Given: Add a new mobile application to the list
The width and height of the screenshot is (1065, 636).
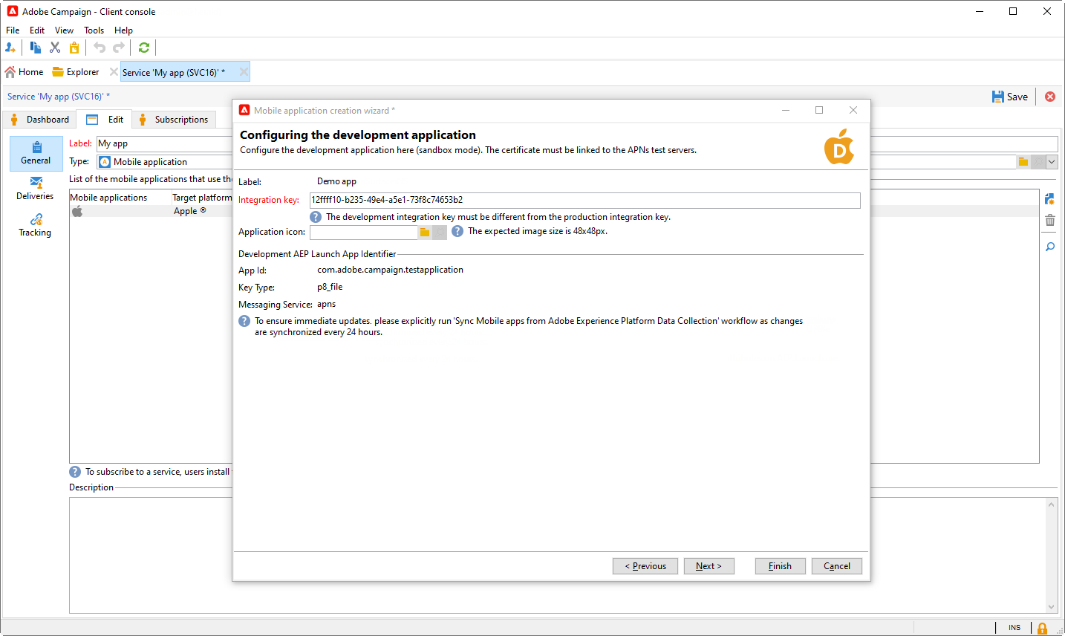Looking at the screenshot, I should (x=1050, y=199).
